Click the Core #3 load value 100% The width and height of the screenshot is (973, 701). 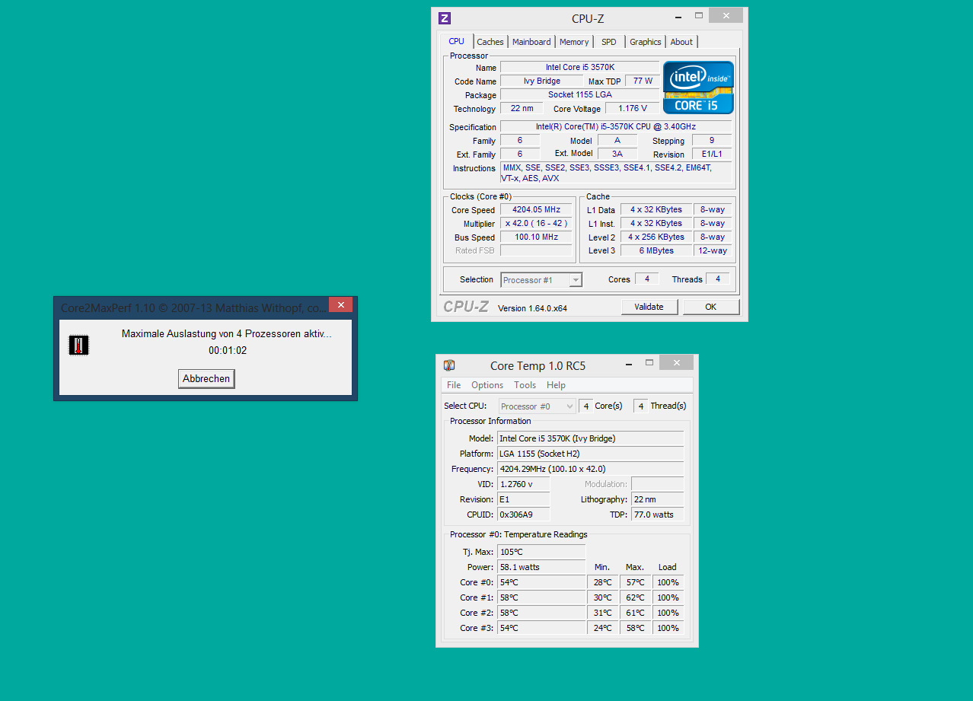[668, 628]
